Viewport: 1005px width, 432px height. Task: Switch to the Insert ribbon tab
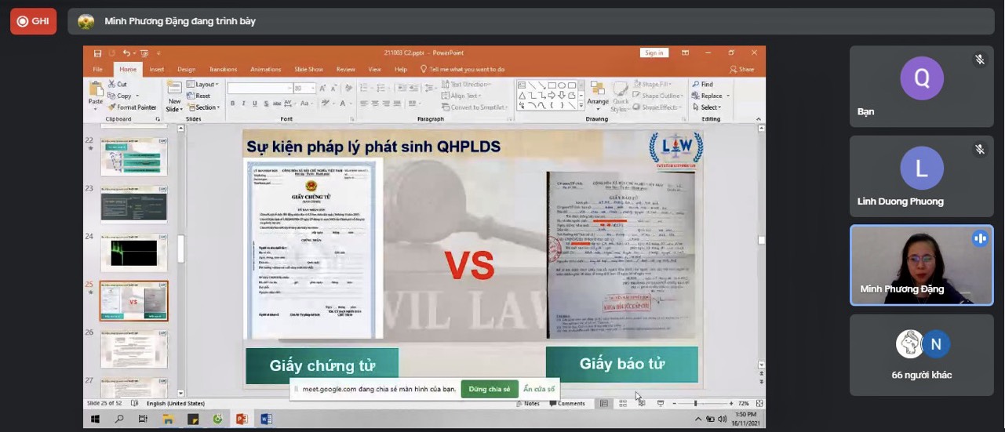click(x=157, y=69)
